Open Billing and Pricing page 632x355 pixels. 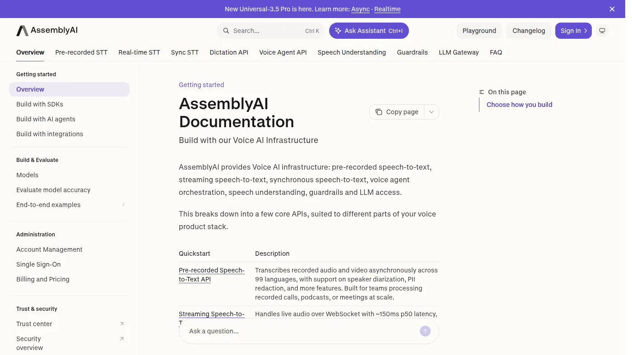click(69, 279)
